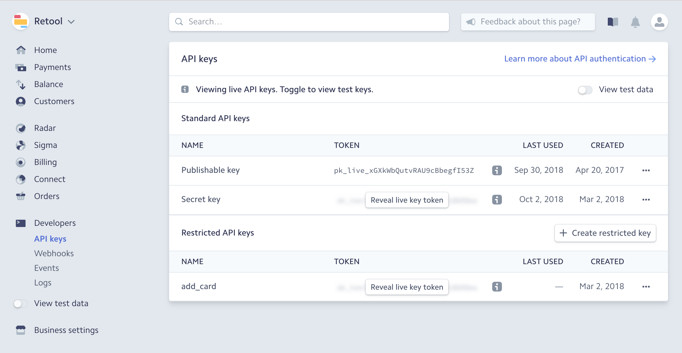Viewport: 682px width, 353px height.
Task: Open the user profile avatar
Action: pos(659,22)
